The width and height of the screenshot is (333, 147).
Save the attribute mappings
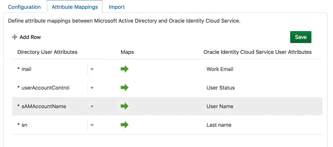coord(300,37)
